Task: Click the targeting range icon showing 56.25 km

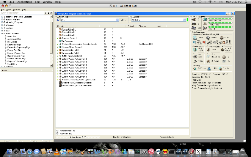Action: [x=208, y=57]
